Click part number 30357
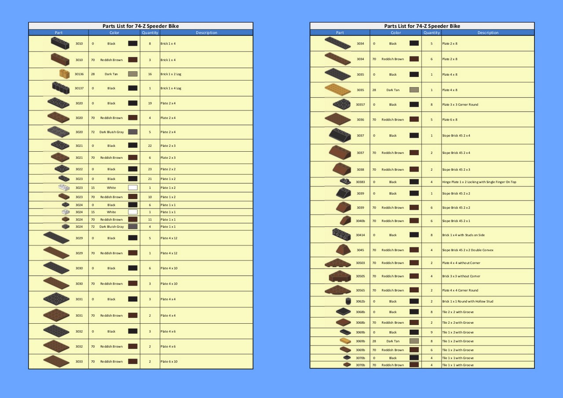The width and height of the screenshot is (563, 398). pos(360,105)
